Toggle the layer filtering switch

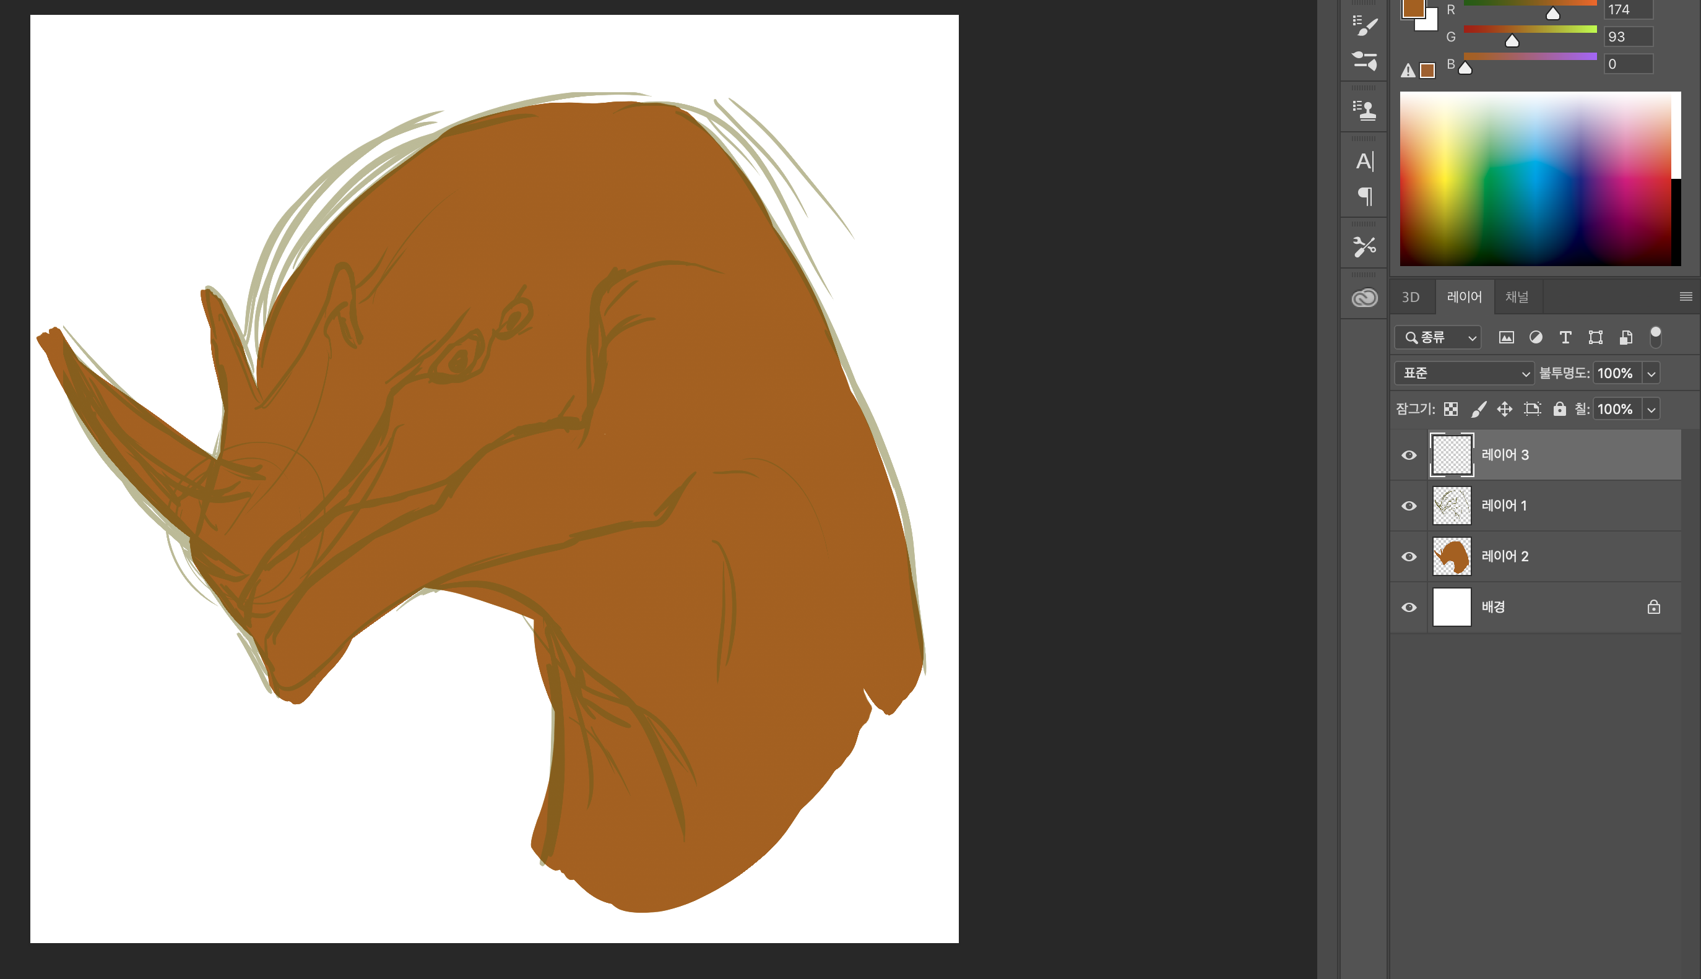coord(1655,336)
